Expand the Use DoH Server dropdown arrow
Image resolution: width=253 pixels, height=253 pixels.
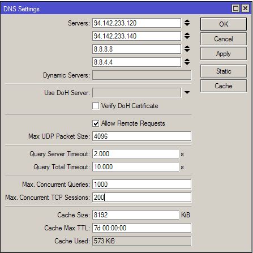click(x=187, y=93)
